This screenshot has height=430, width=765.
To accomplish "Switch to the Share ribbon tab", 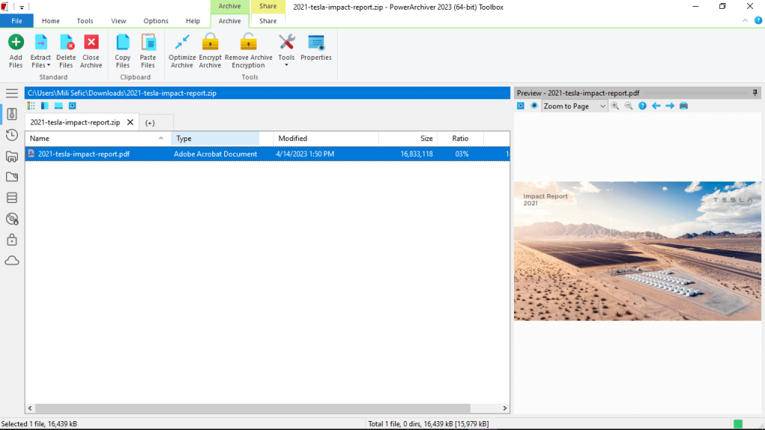I will tap(268, 21).
